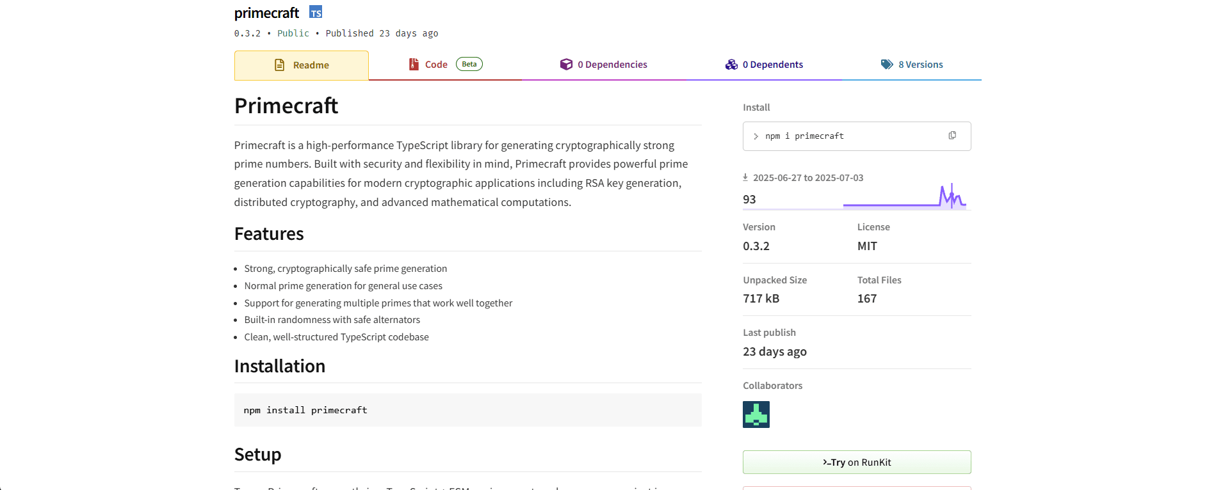Click the date range 2025-06-27 to 2025-07-03

click(x=808, y=178)
